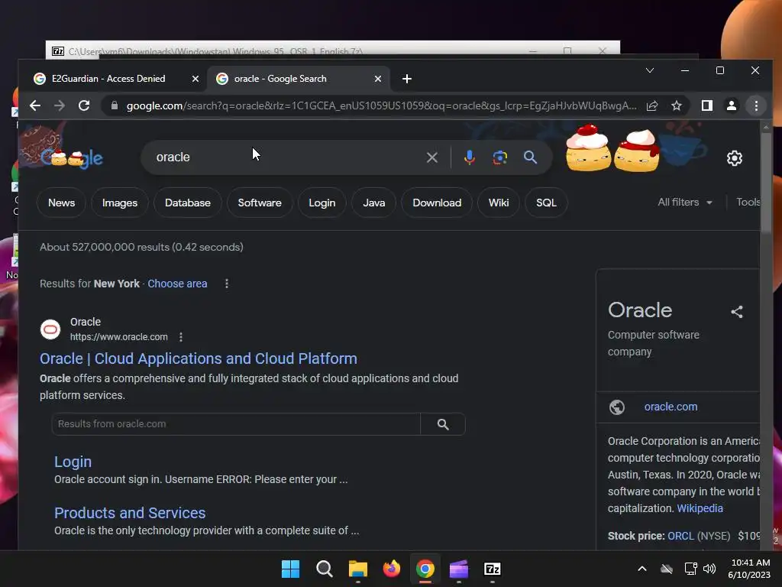
Task: Open the clapperboard app on taskbar
Action: (x=459, y=569)
